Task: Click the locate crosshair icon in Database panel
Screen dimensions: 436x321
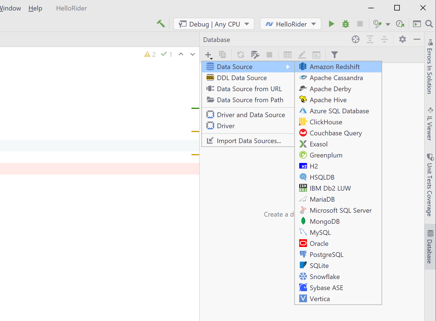Action: tap(355, 40)
